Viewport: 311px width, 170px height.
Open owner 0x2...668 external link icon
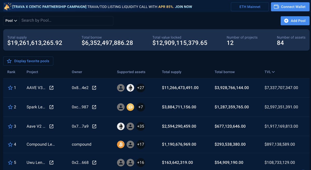tap(94, 162)
